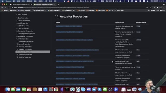The width and height of the screenshot is (166, 93).
Task: Open the Google Developer bookmark
Action: 25,10
